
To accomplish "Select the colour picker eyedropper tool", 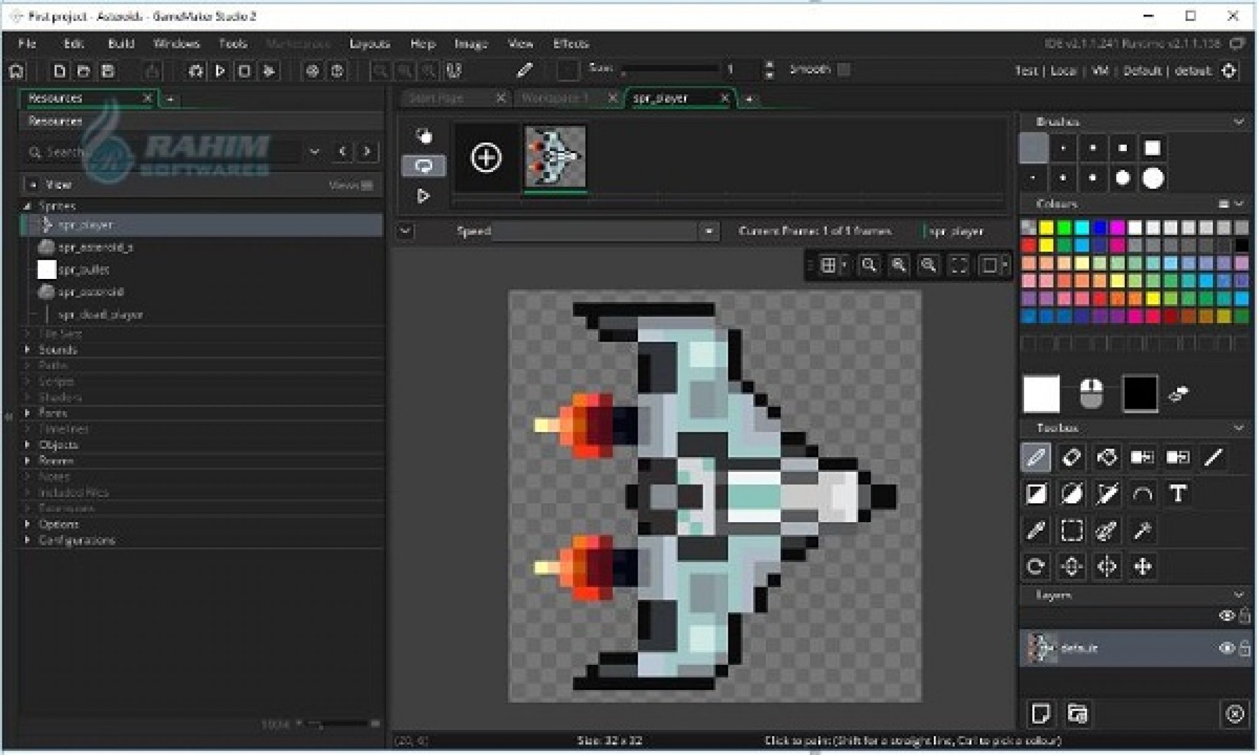I will [x=1036, y=530].
